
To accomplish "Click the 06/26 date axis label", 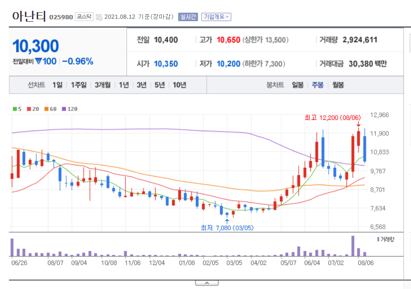I will click(19, 263).
